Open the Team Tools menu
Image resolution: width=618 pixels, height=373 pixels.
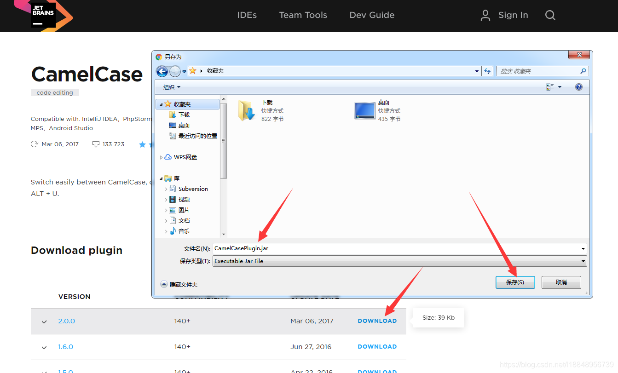303,15
